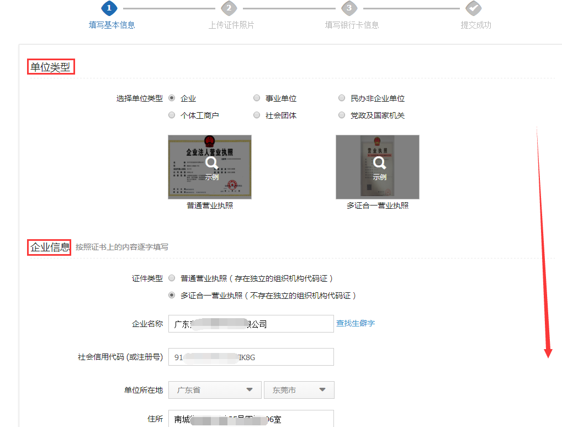Screen dimensions: 562x427
Task: Click the 企业名称 input field
Action: [x=251, y=324]
